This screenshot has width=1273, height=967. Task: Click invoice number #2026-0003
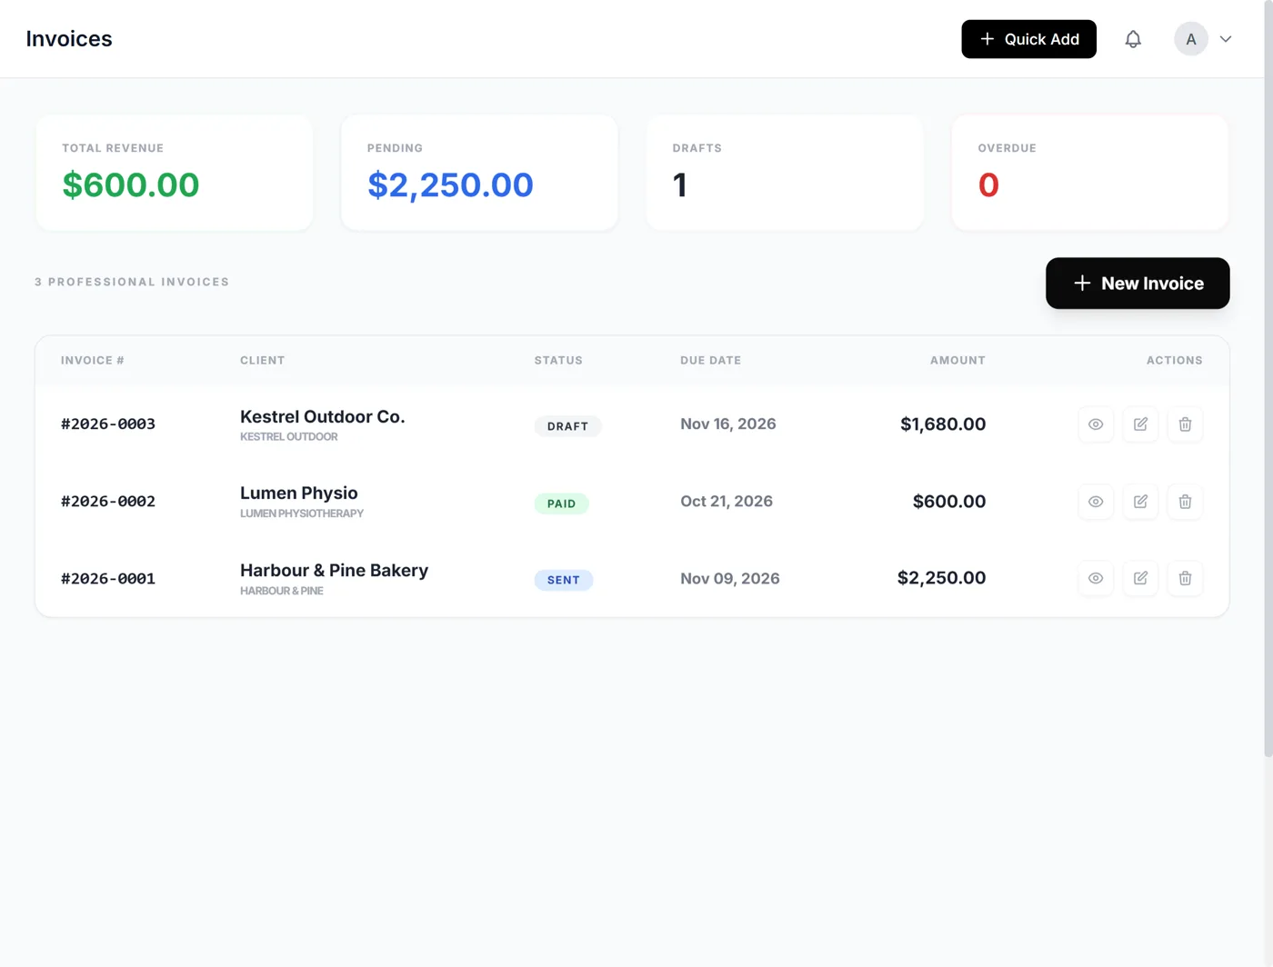(108, 424)
